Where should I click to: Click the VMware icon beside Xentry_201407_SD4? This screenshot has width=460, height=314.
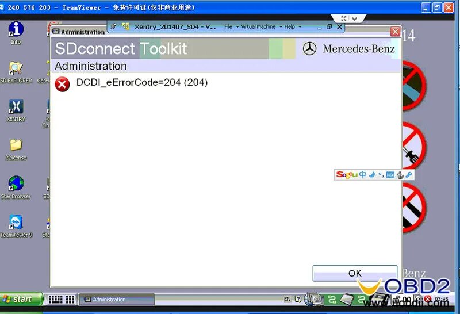(125, 26)
